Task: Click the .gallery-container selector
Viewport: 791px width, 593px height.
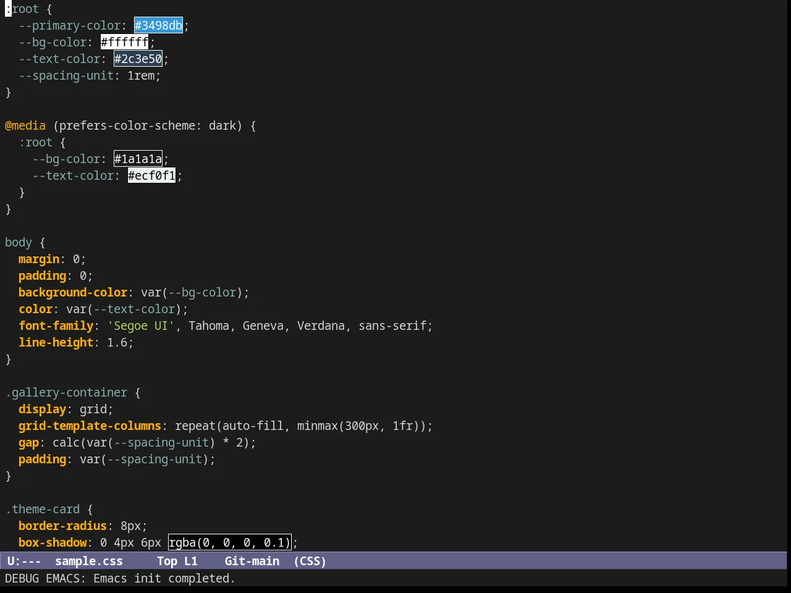Action: [66, 392]
